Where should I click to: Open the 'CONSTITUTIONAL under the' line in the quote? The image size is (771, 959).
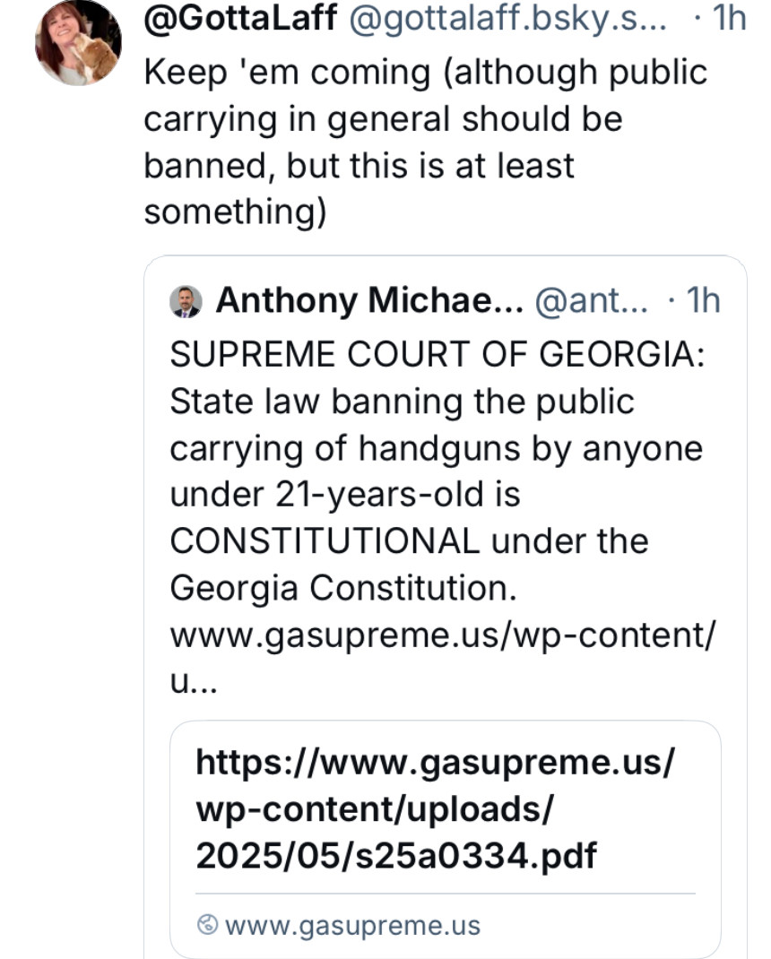pos(409,540)
